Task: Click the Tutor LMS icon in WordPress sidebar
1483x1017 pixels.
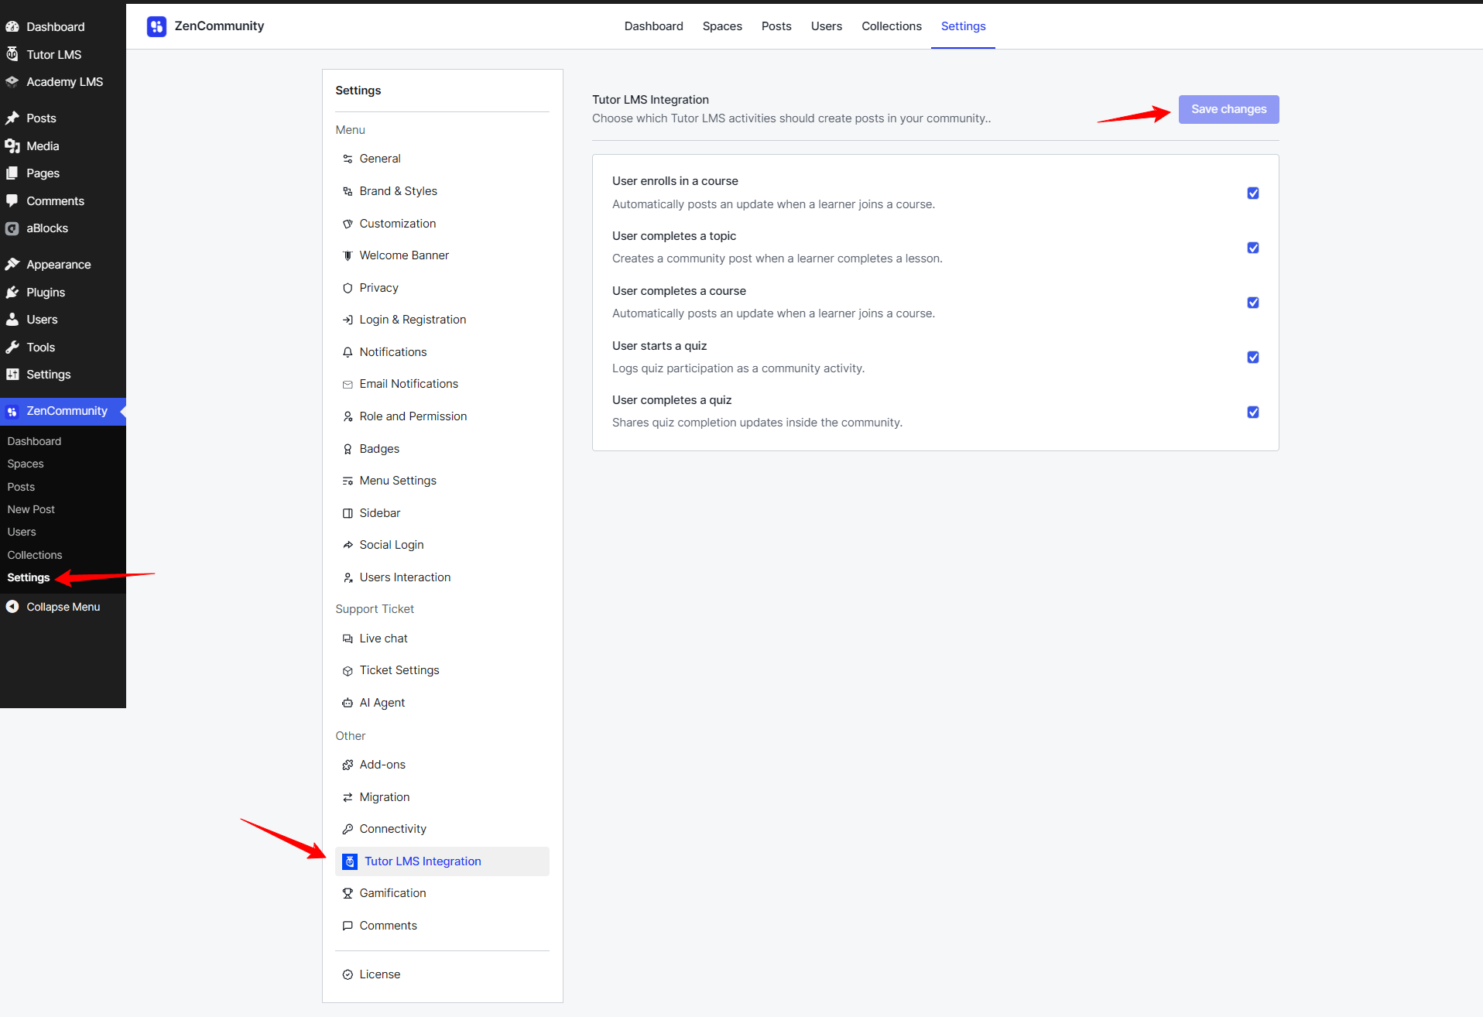Action: (12, 54)
